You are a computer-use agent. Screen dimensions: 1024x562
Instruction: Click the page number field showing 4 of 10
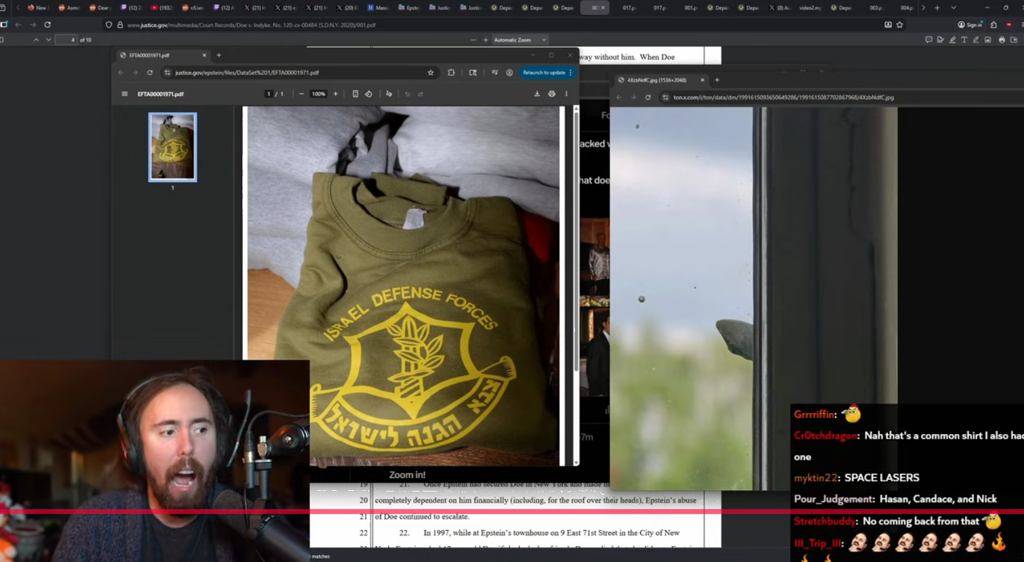(66, 40)
